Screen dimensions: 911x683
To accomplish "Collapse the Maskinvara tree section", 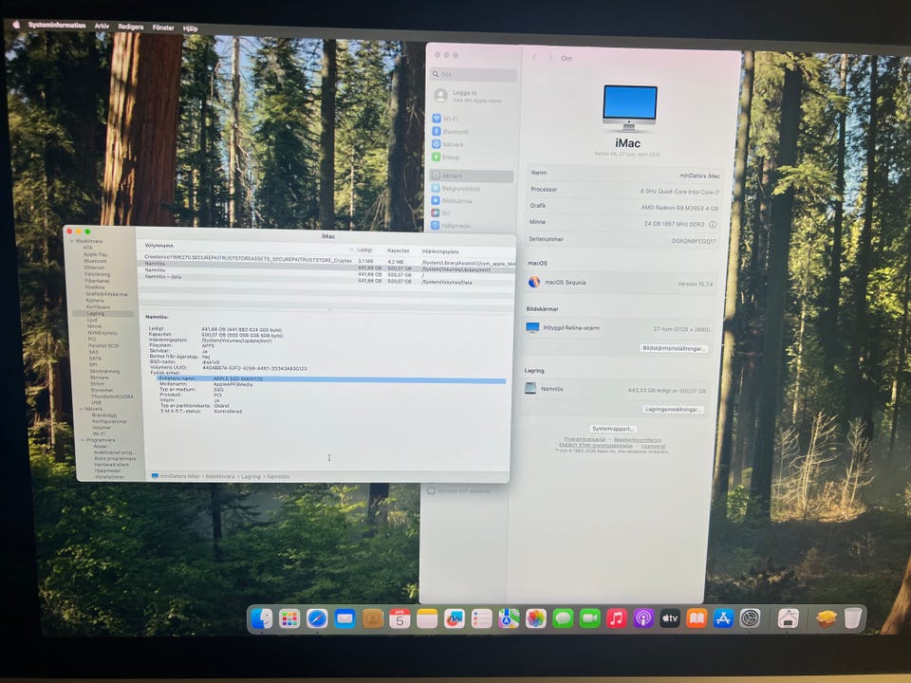I will pyautogui.click(x=72, y=241).
